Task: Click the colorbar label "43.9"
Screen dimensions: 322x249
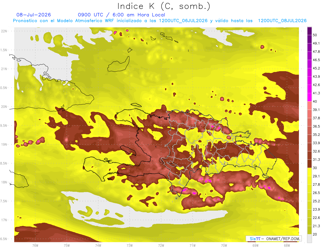Action: tap(316, 77)
